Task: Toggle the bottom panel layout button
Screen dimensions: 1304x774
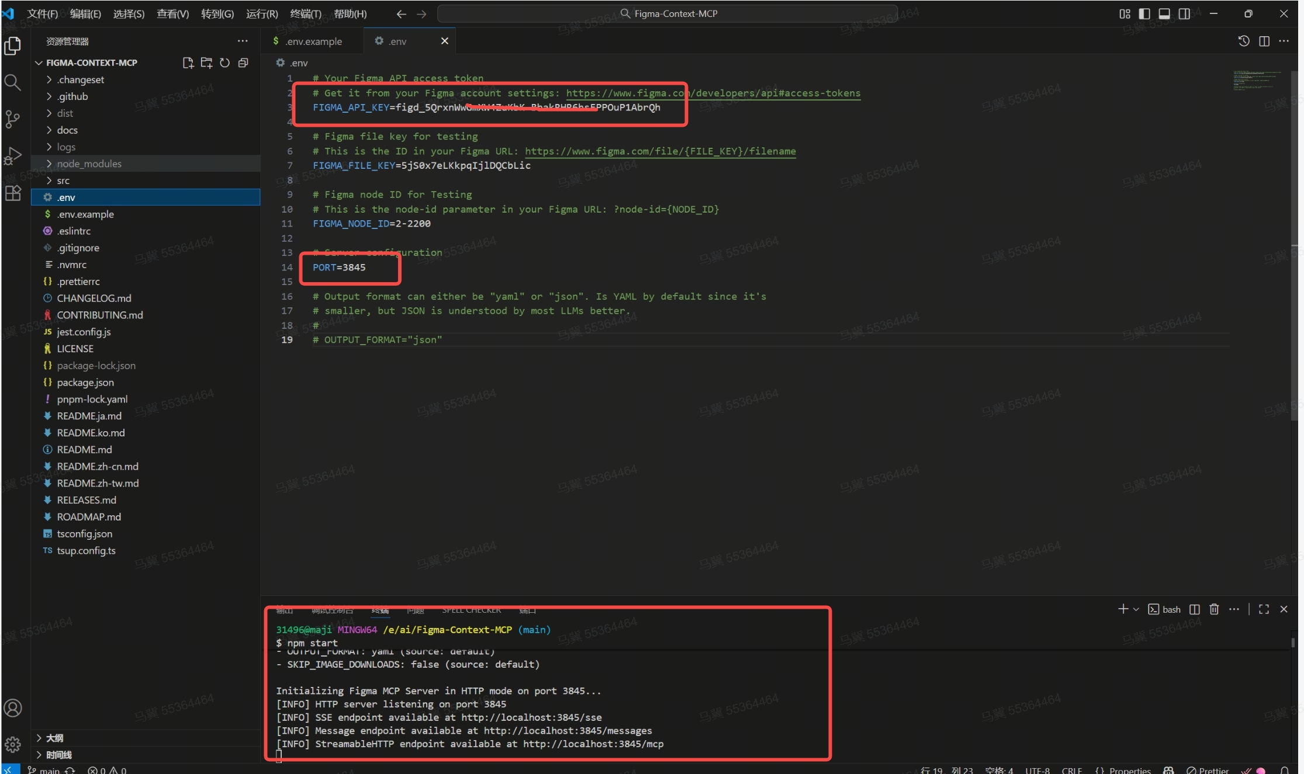Action: 1164,13
